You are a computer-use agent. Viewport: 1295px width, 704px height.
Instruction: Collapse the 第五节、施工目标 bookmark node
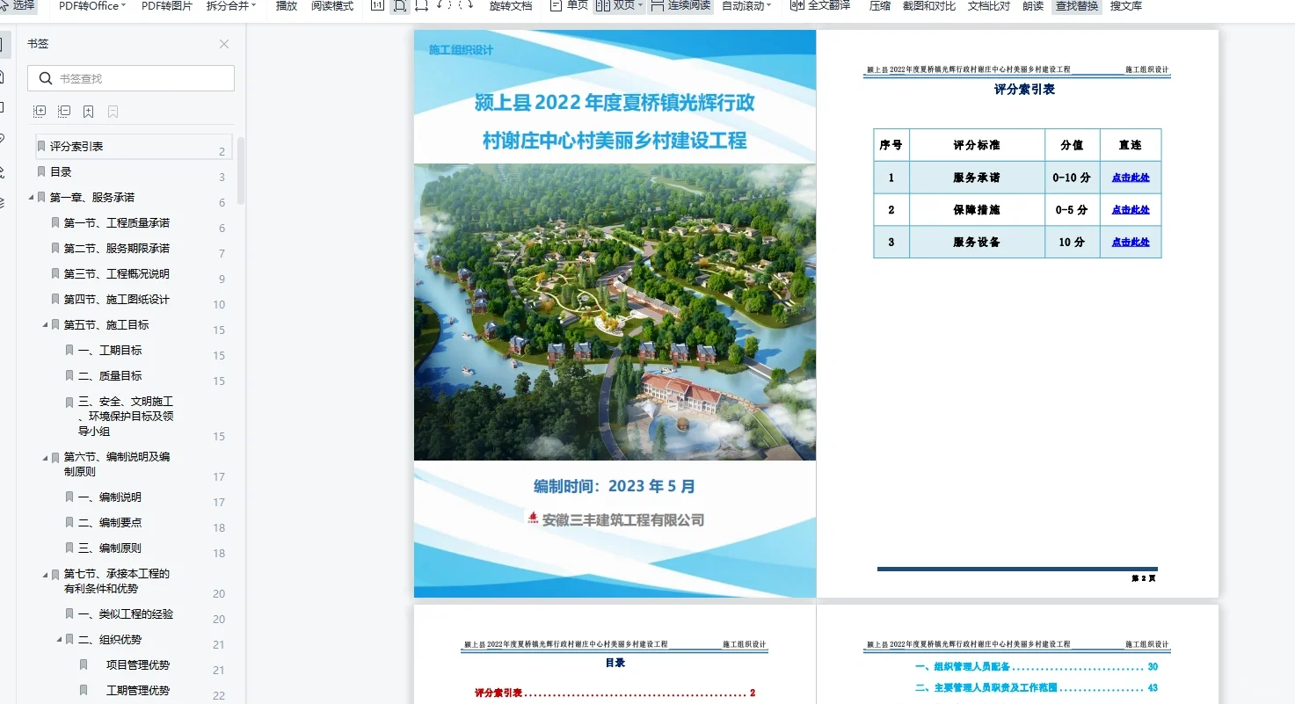tap(47, 324)
